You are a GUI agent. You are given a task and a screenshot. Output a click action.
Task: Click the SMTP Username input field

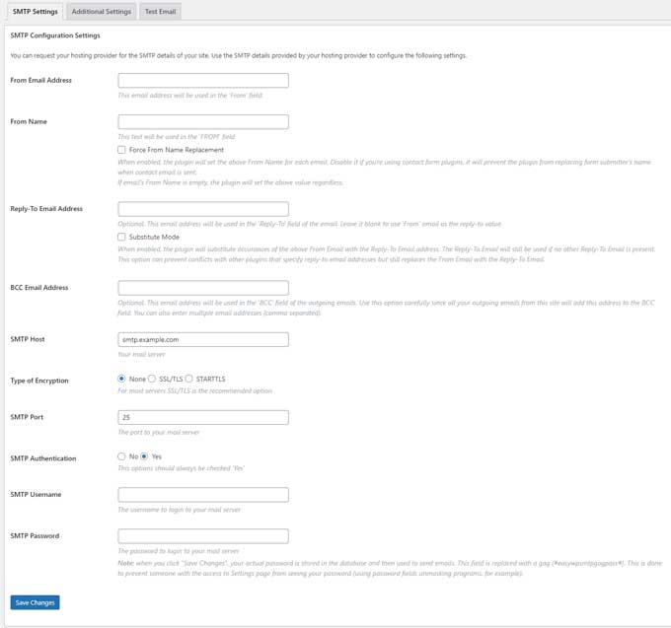coord(203,495)
